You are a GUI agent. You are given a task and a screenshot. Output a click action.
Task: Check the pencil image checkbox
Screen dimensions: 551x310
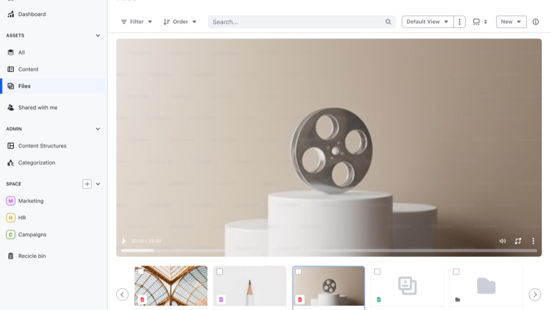pos(219,272)
